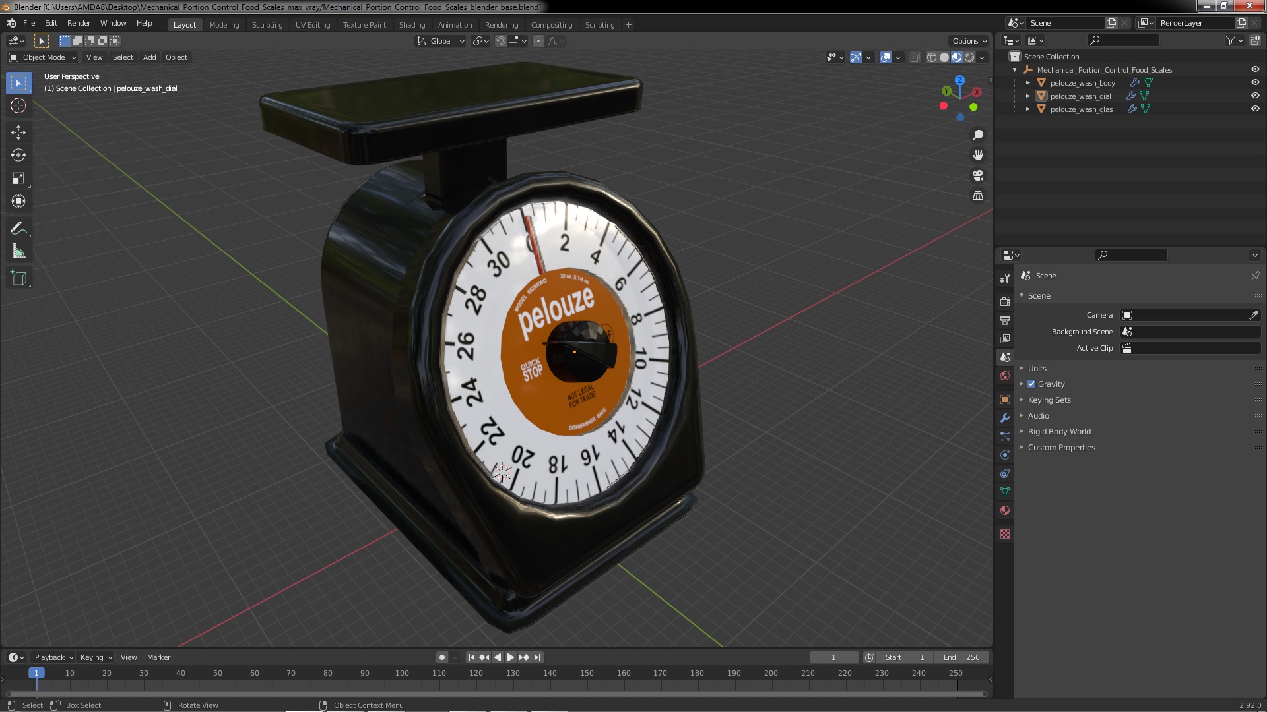This screenshot has width=1267, height=712.
Task: Activate the Scale tool
Action: [x=18, y=179]
